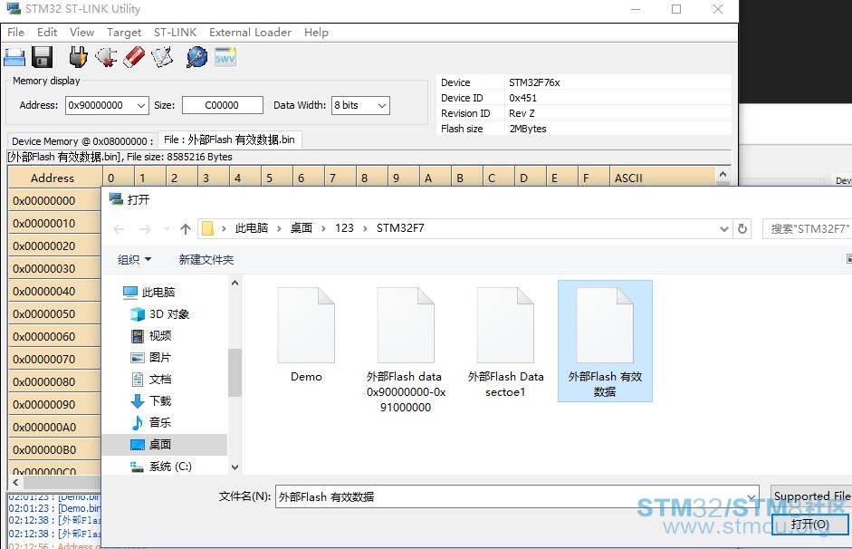The image size is (852, 549).
Task: Open recent locations dropdown arrow
Action: [x=167, y=229]
